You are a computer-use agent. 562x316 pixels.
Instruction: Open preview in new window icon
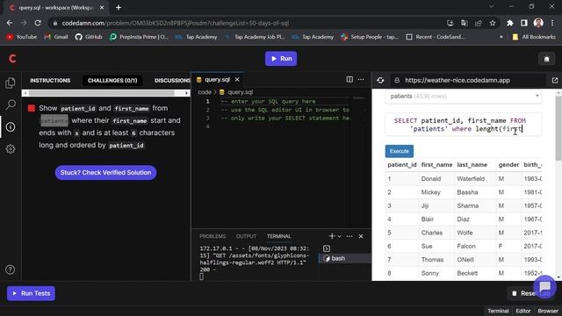pyautogui.click(x=555, y=80)
